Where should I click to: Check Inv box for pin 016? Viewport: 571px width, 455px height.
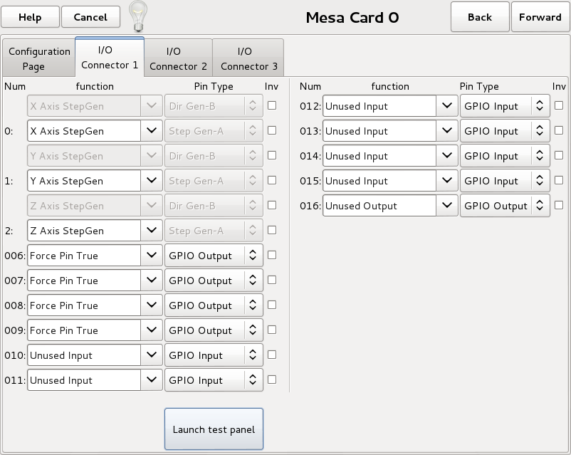(x=559, y=206)
